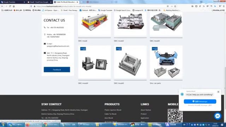This screenshot has width=226, height=127.
Task: Open the SMC mould1 product image
Action: pos(94,24)
